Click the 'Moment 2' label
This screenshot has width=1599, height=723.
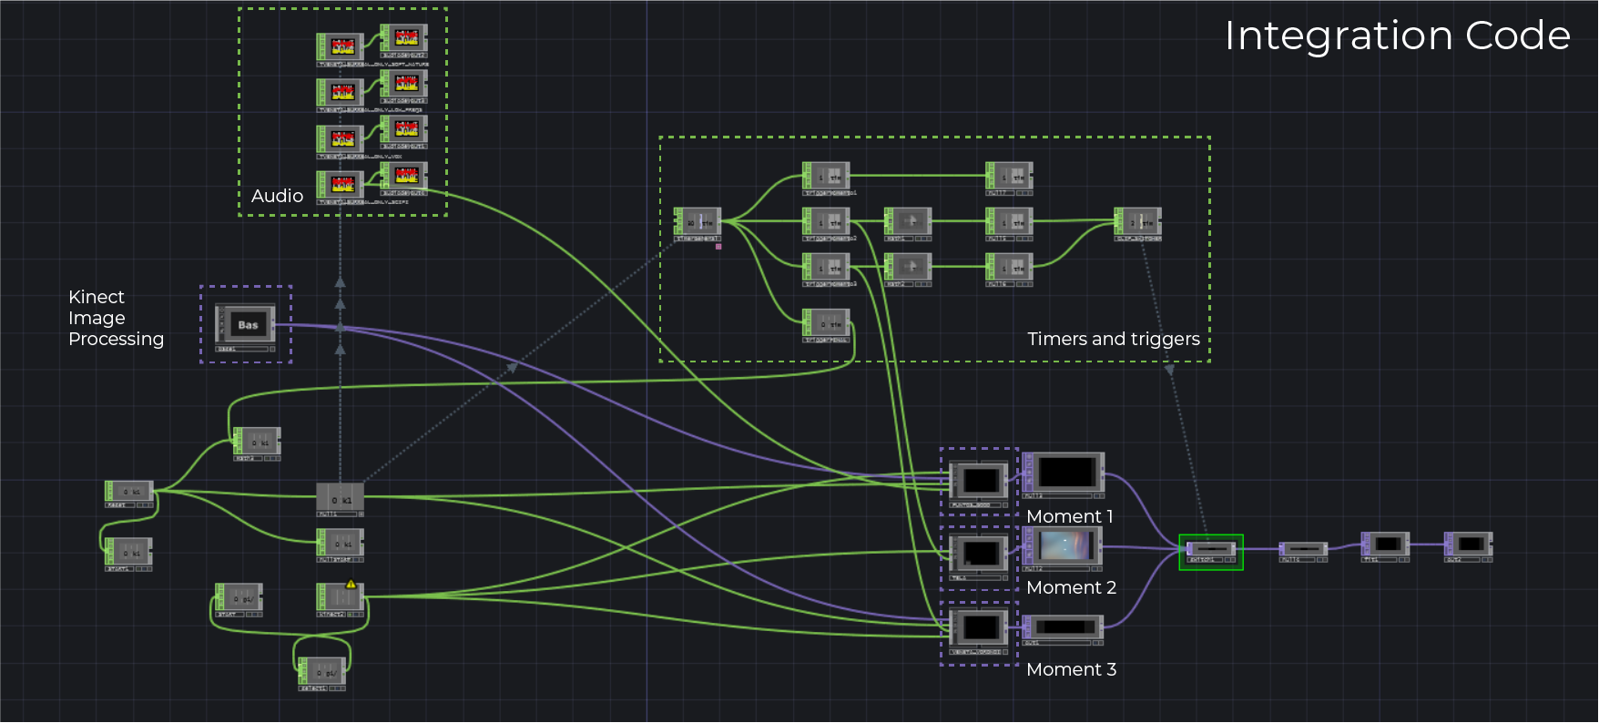[x=1072, y=587]
